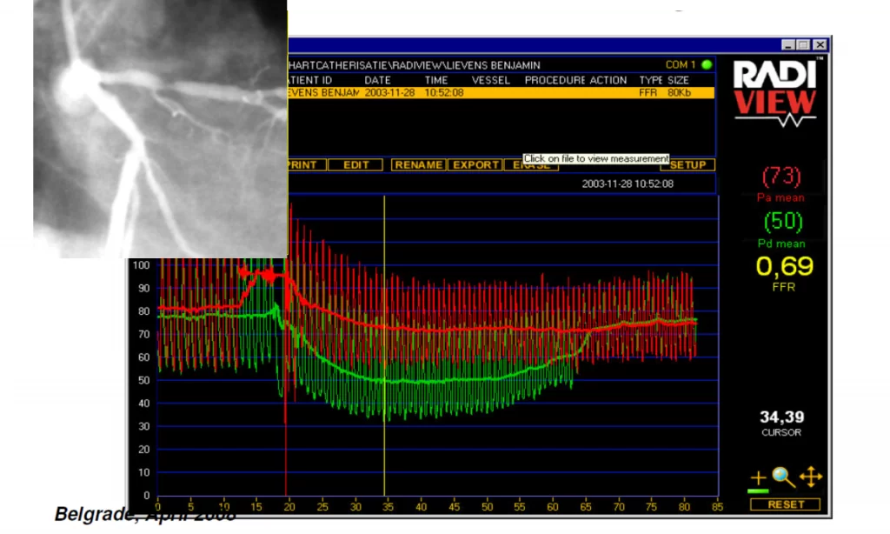Image resolution: width=890 pixels, height=534 pixels.
Task: Open the SETUP button
Action: (687, 164)
